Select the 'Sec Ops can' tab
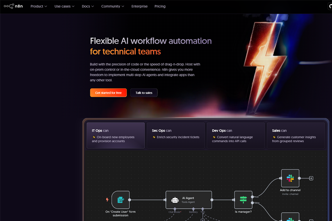The image size is (332, 221). click(x=176, y=135)
